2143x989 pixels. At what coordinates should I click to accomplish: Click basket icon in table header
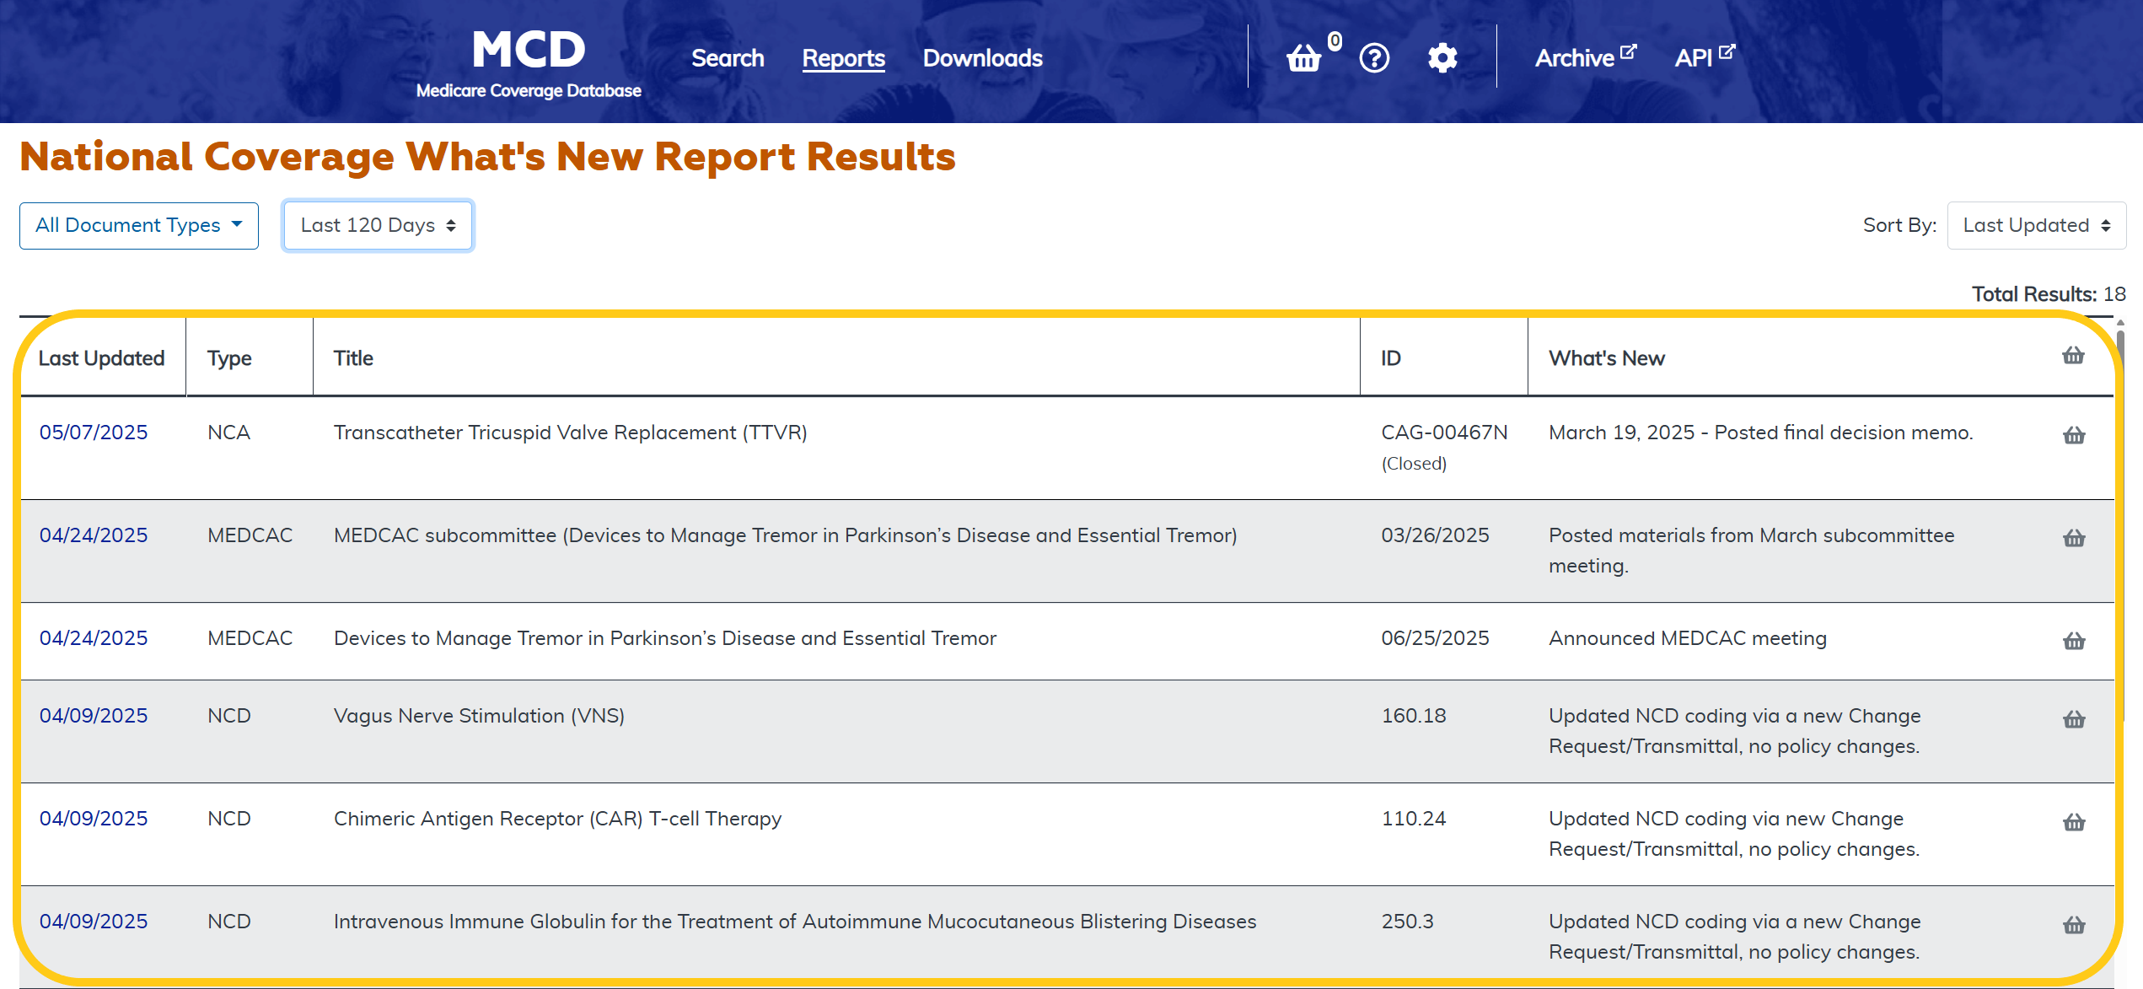click(2073, 356)
